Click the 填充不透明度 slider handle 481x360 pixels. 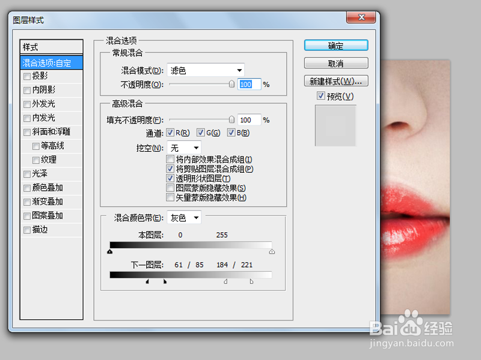pos(231,119)
